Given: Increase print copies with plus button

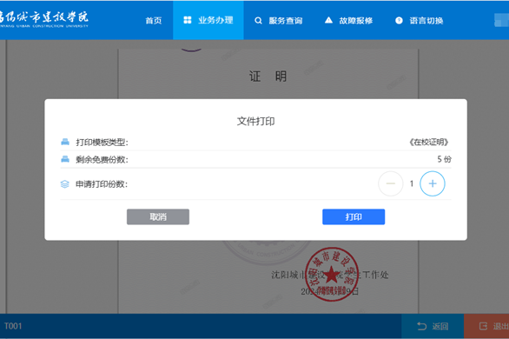Looking at the screenshot, I should click(433, 183).
